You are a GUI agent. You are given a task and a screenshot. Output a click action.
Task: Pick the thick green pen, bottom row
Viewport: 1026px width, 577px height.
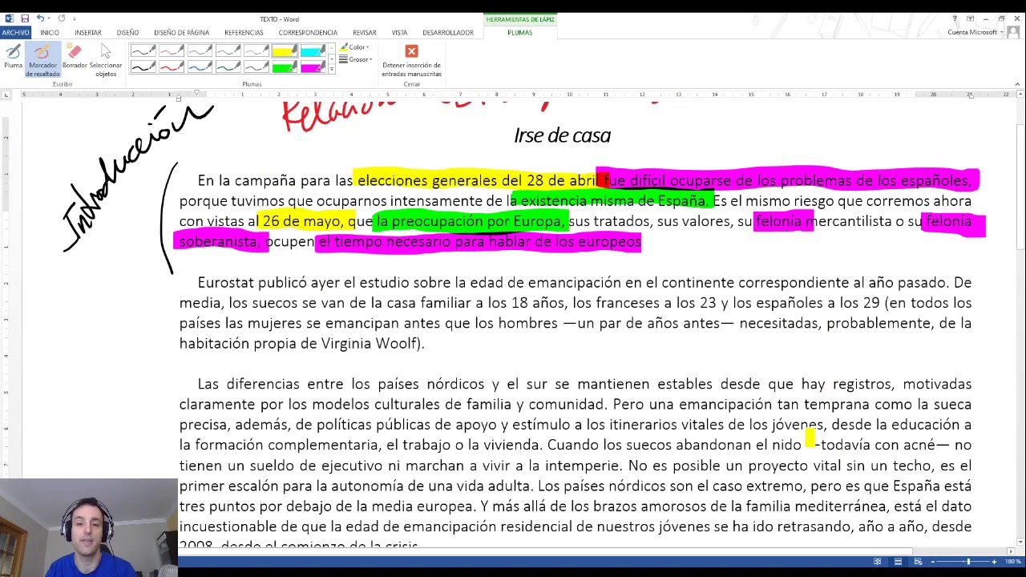click(228, 67)
